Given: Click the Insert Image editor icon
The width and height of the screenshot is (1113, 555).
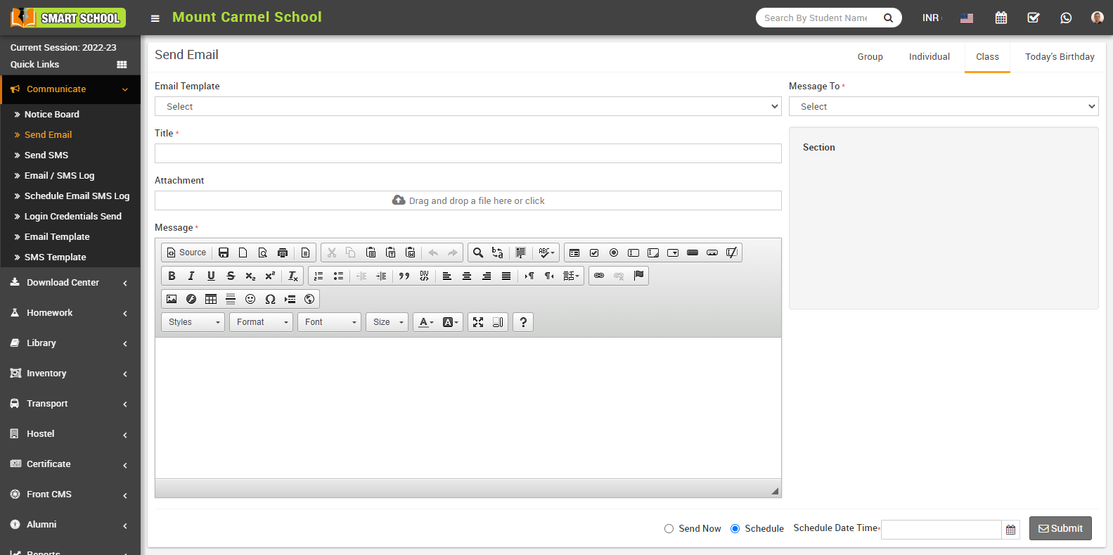Looking at the screenshot, I should click(172, 299).
